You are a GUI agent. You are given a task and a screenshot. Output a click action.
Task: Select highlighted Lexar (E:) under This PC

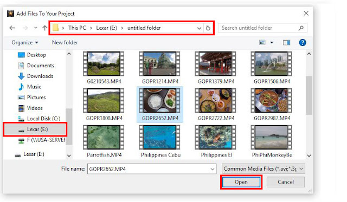(35, 129)
